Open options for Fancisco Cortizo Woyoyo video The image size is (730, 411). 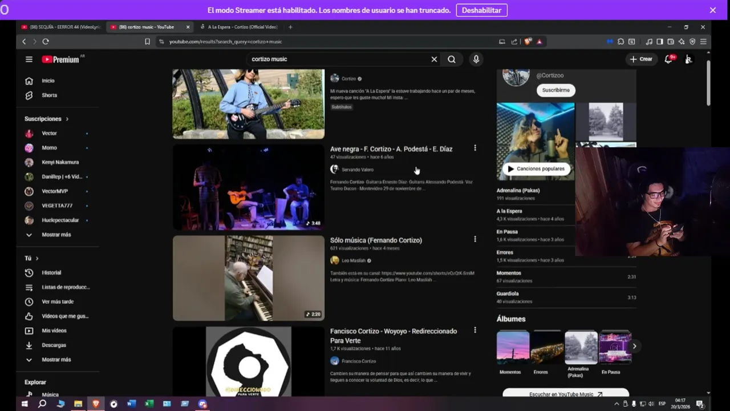coord(475,331)
